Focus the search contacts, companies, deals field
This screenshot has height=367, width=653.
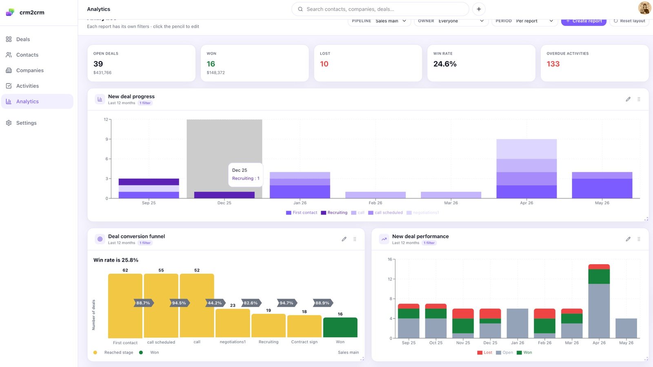[380, 9]
